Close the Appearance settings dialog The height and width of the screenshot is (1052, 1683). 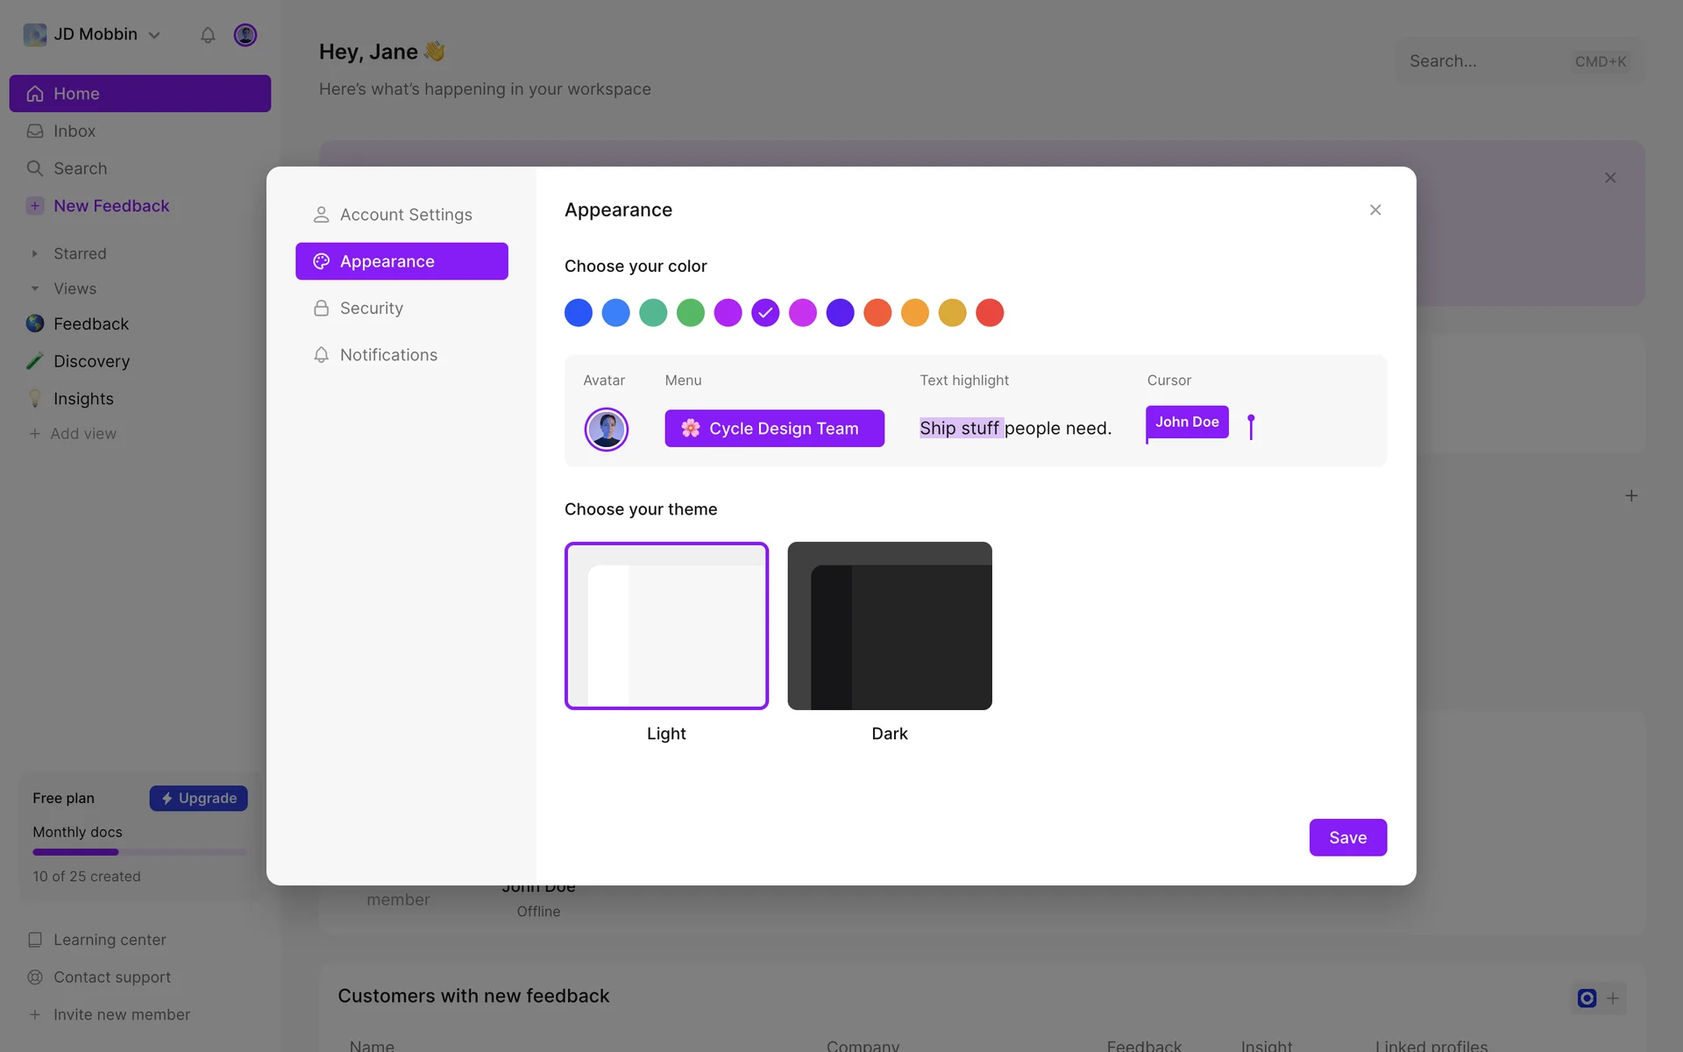point(1375,210)
